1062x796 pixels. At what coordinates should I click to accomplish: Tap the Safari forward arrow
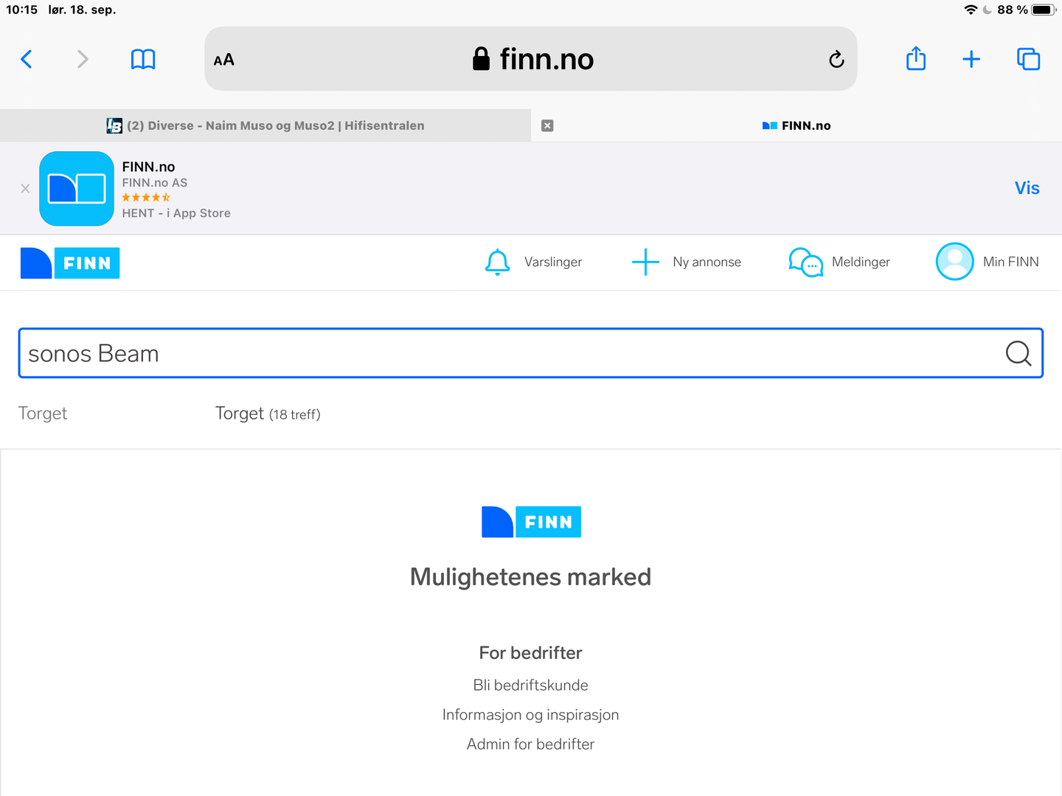(83, 59)
